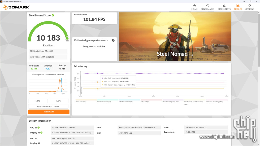Click the DISPLAY5 600 × 1024 field

coord(72,143)
